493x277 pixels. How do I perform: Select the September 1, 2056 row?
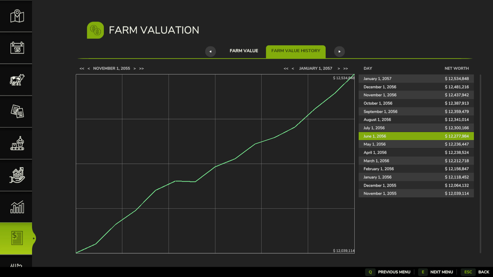pos(416,111)
